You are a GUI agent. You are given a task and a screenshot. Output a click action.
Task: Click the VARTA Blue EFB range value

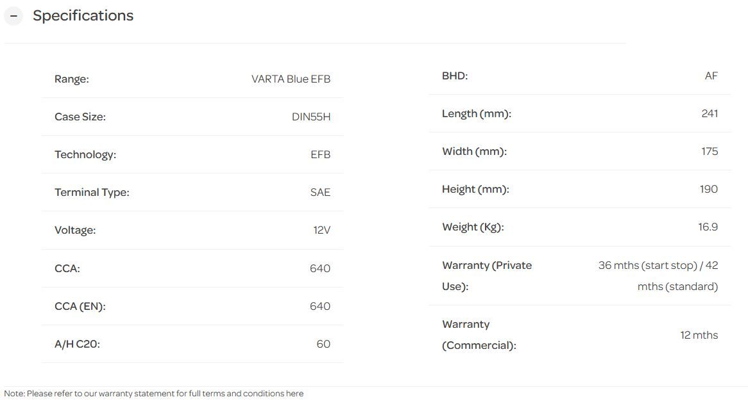point(291,79)
